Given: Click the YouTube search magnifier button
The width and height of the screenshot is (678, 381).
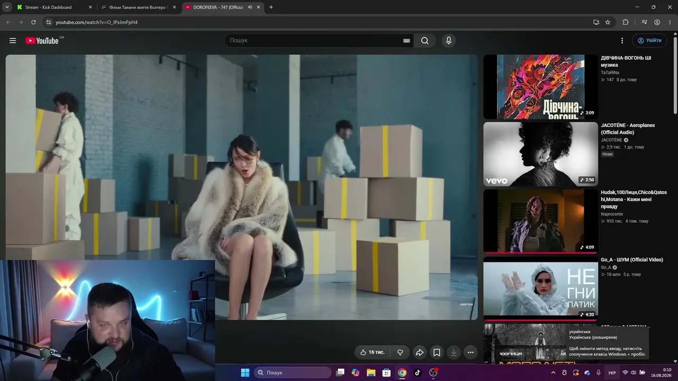Looking at the screenshot, I should tap(425, 41).
